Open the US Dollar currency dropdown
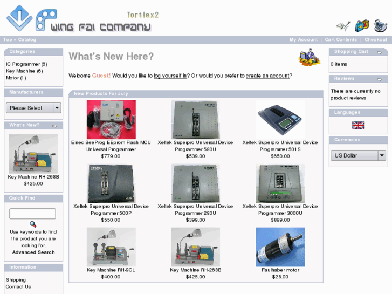 coord(358,155)
